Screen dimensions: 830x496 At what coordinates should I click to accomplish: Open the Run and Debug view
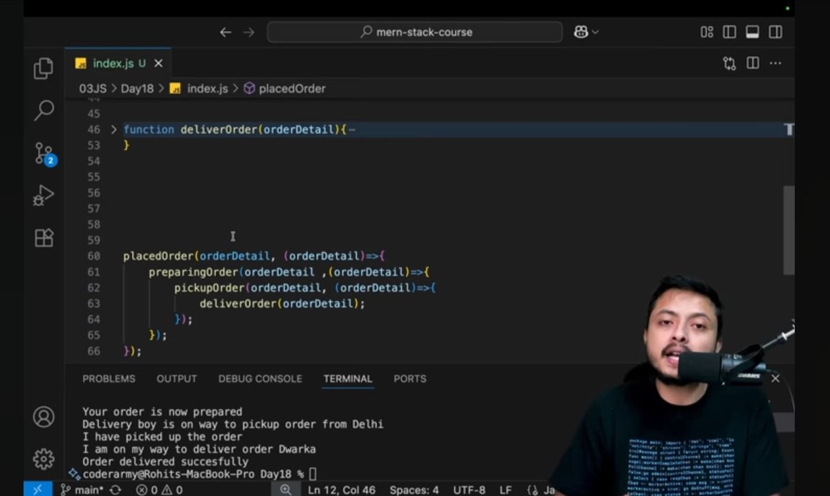coord(44,195)
